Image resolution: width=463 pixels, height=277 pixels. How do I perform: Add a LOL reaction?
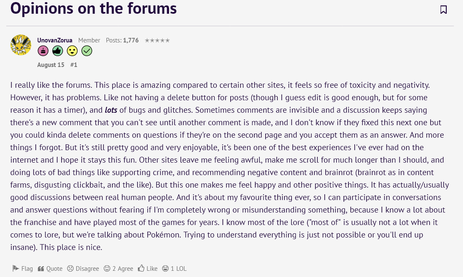tap(174, 268)
